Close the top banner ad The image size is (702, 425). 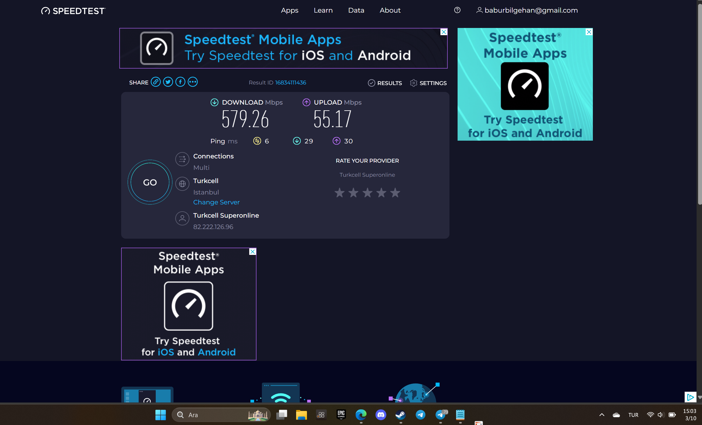(444, 32)
